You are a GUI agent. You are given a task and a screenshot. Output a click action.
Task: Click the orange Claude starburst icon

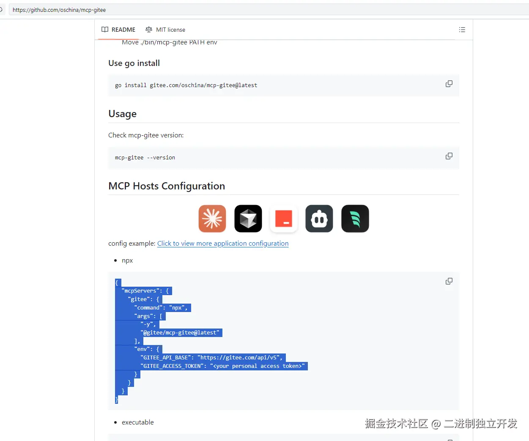click(212, 219)
